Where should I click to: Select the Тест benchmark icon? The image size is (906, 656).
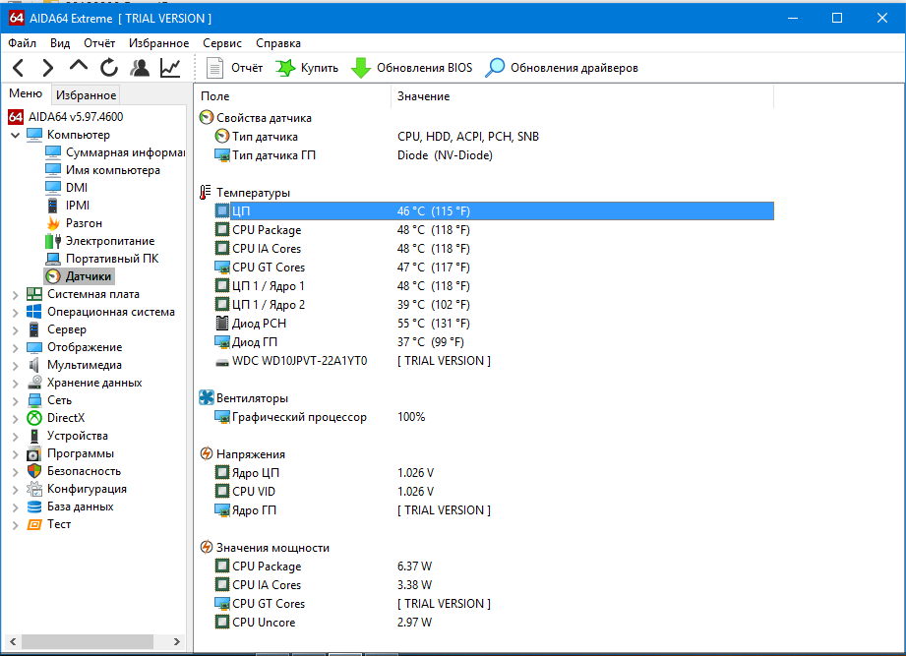click(34, 524)
